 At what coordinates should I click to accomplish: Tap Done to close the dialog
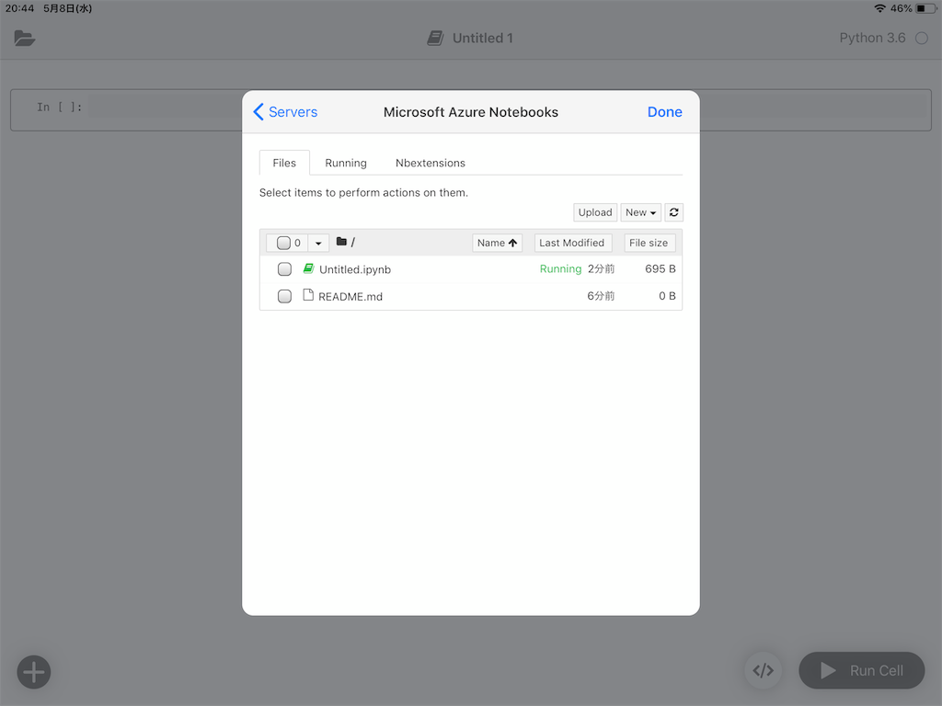[664, 112]
